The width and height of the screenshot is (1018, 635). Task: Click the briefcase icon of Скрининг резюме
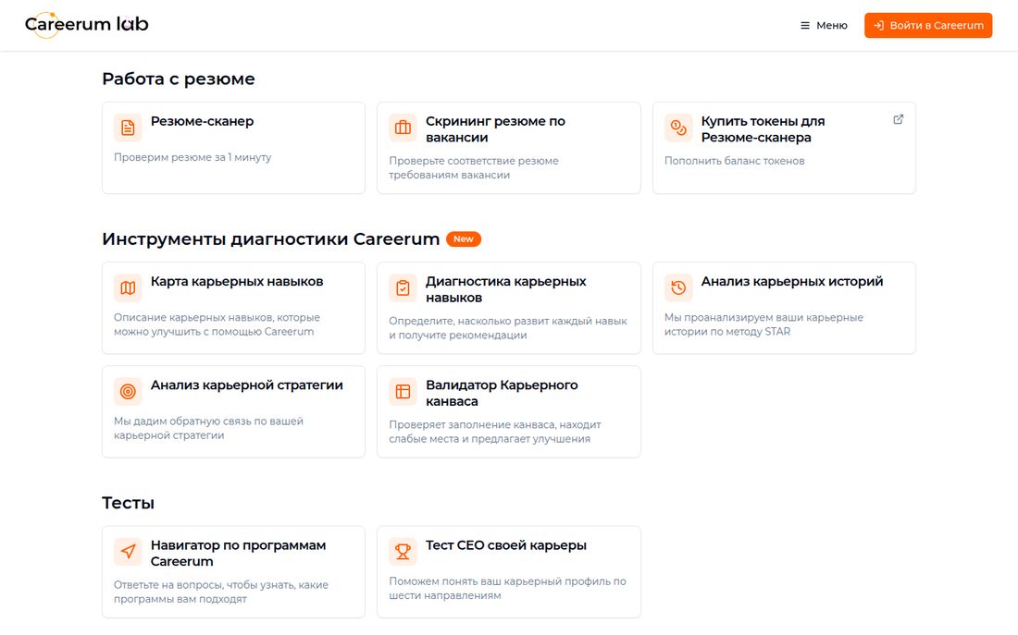click(x=403, y=128)
